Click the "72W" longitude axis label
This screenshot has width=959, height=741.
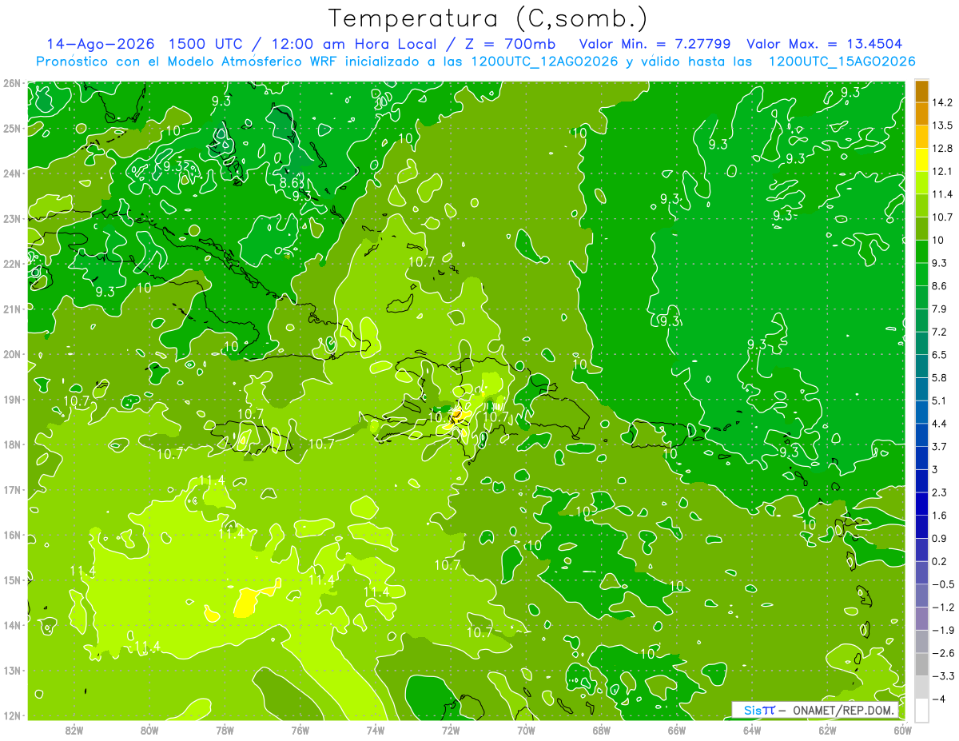tap(451, 730)
